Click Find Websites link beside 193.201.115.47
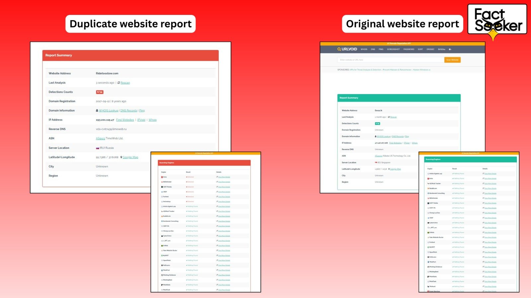 coord(125,120)
